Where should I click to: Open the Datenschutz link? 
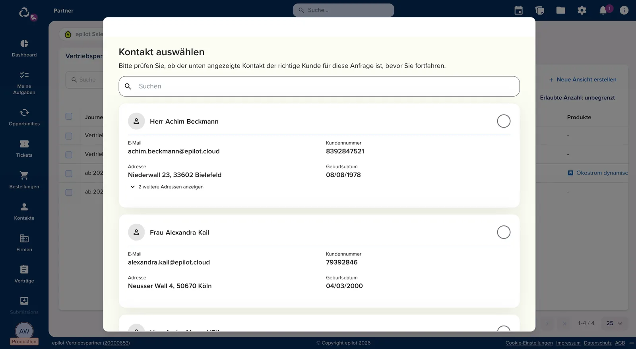(x=597, y=343)
